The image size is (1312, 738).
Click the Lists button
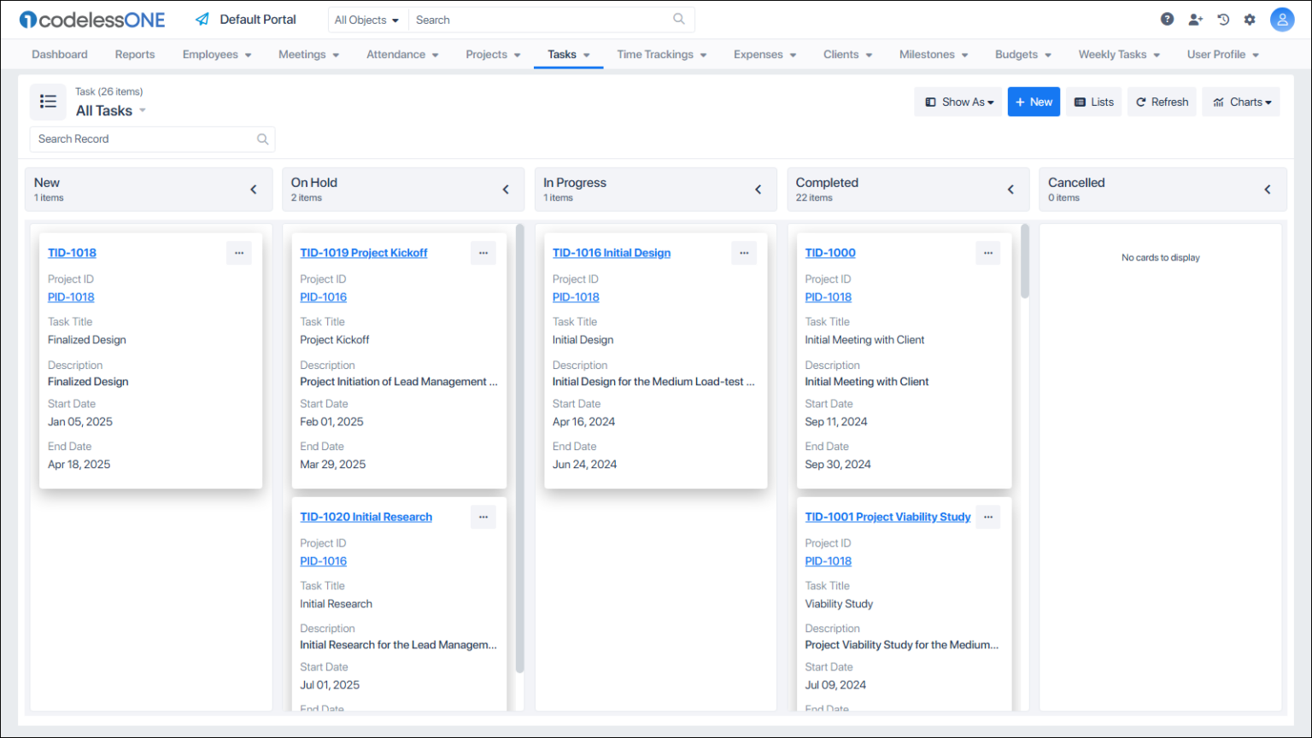click(x=1094, y=102)
